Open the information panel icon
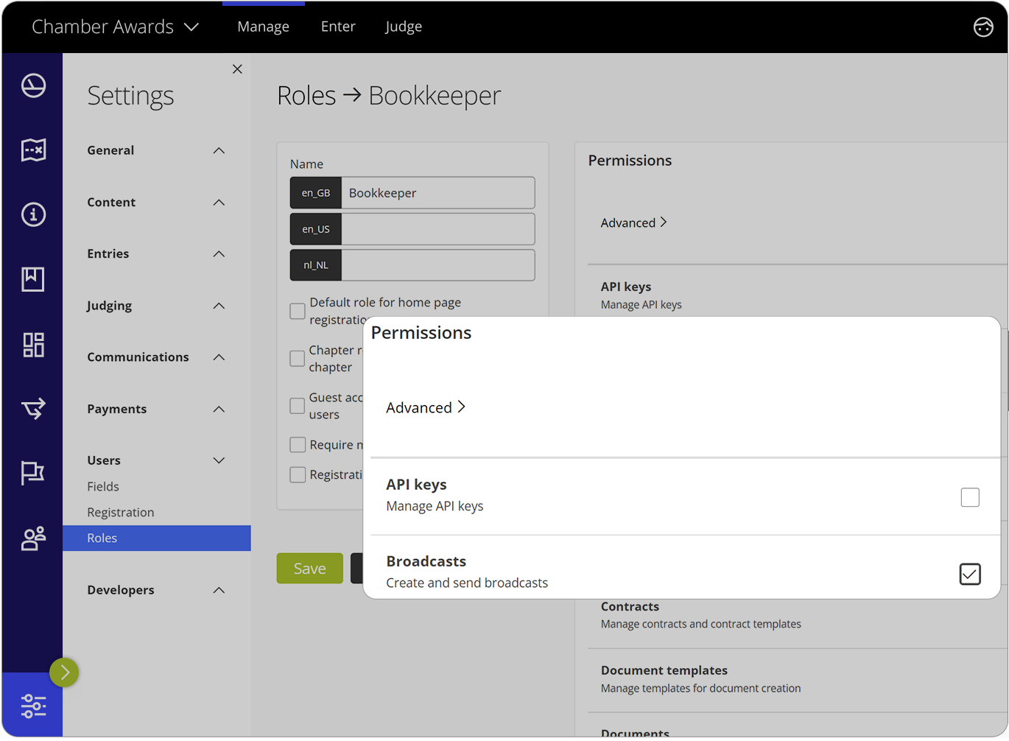 [32, 214]
